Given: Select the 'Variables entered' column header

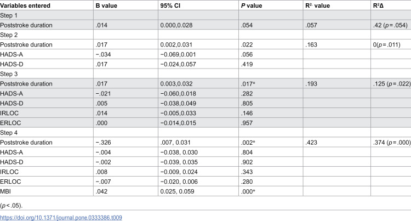Looking at the screenshot, I should click(x=25, y=6).
